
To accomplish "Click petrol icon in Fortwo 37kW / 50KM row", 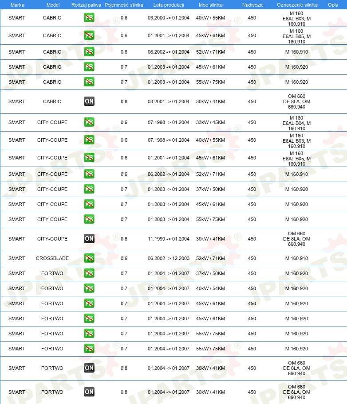I will click(x=89, y=273).
